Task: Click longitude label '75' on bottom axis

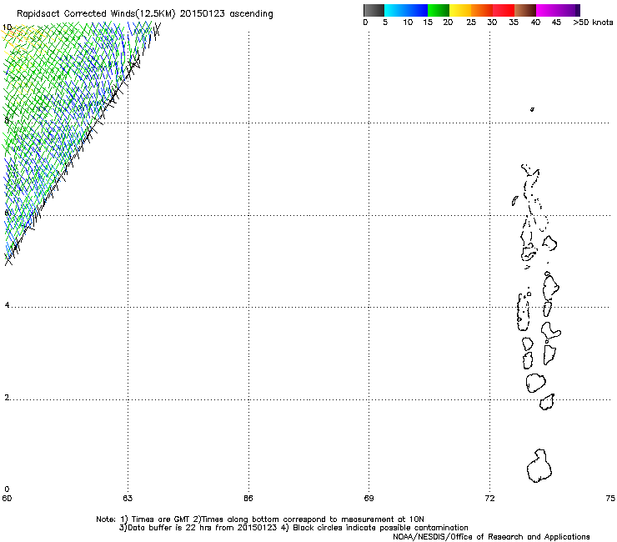Action: pyautogui.click(x=610, y=499)
